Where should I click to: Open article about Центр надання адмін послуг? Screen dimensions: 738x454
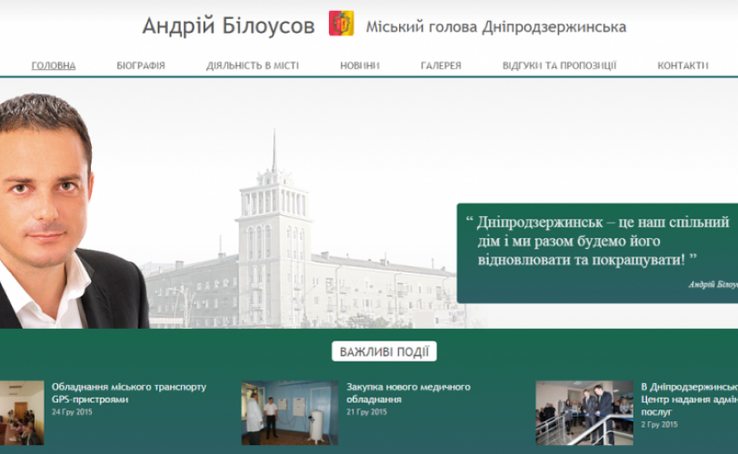point(689,399)
